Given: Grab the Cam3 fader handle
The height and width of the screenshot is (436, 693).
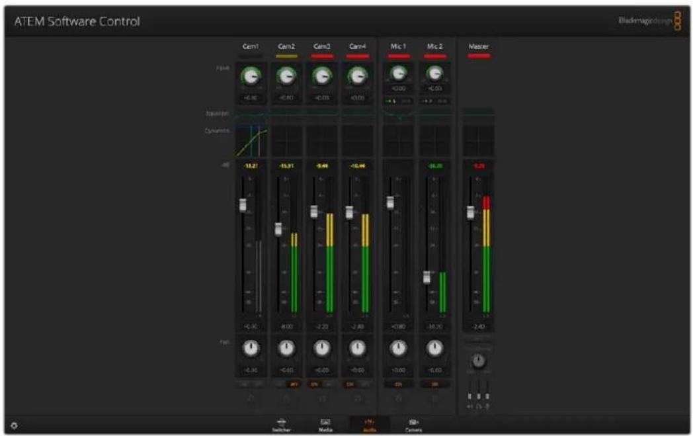Looking at the screenshot, I should point(314,212).
